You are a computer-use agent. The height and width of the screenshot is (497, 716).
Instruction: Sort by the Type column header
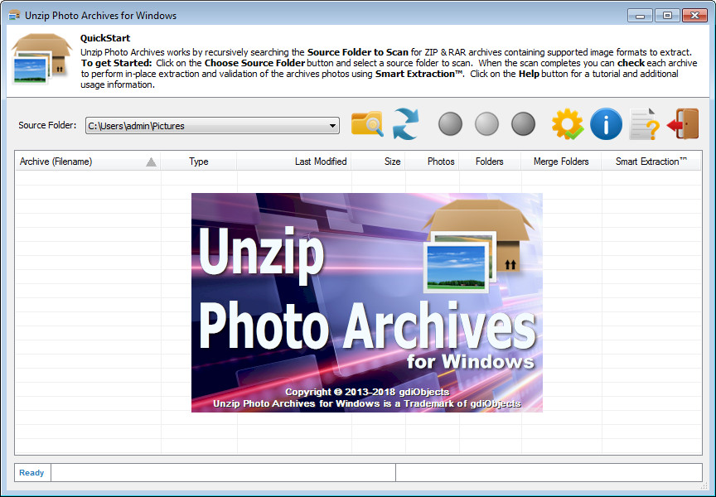199,162
